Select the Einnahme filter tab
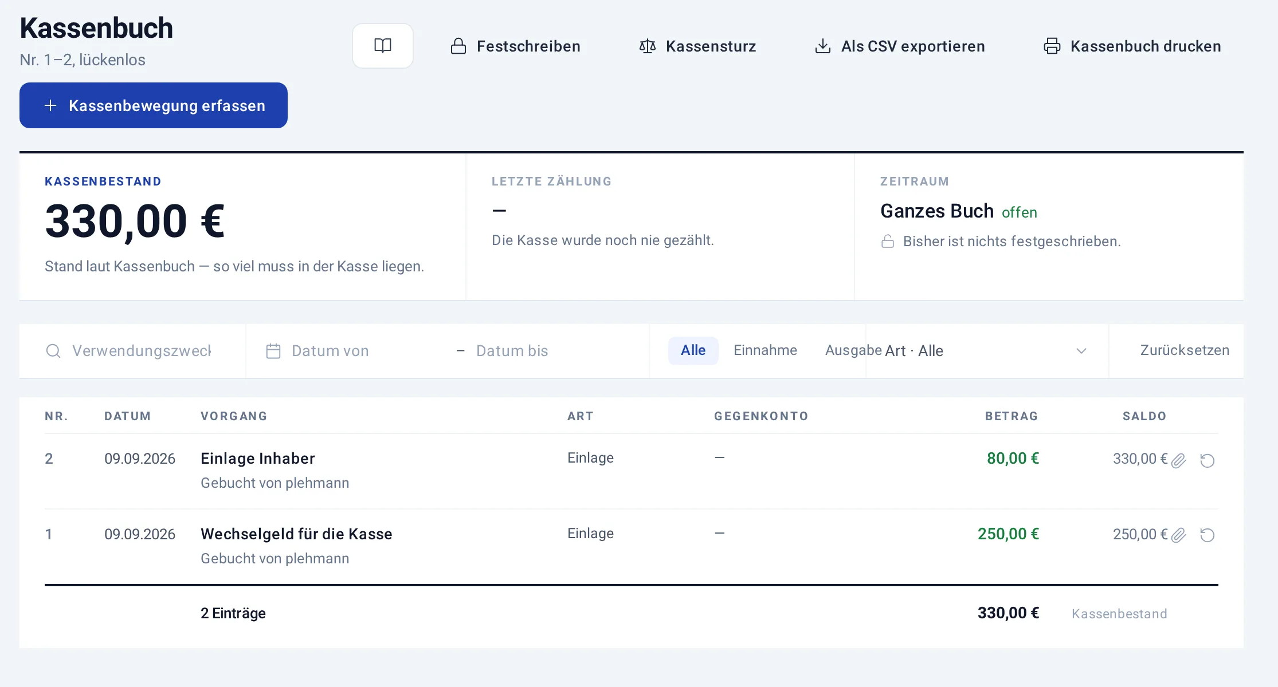The height and width of the screenshot is (687, 1278). (x=765, y=350)
